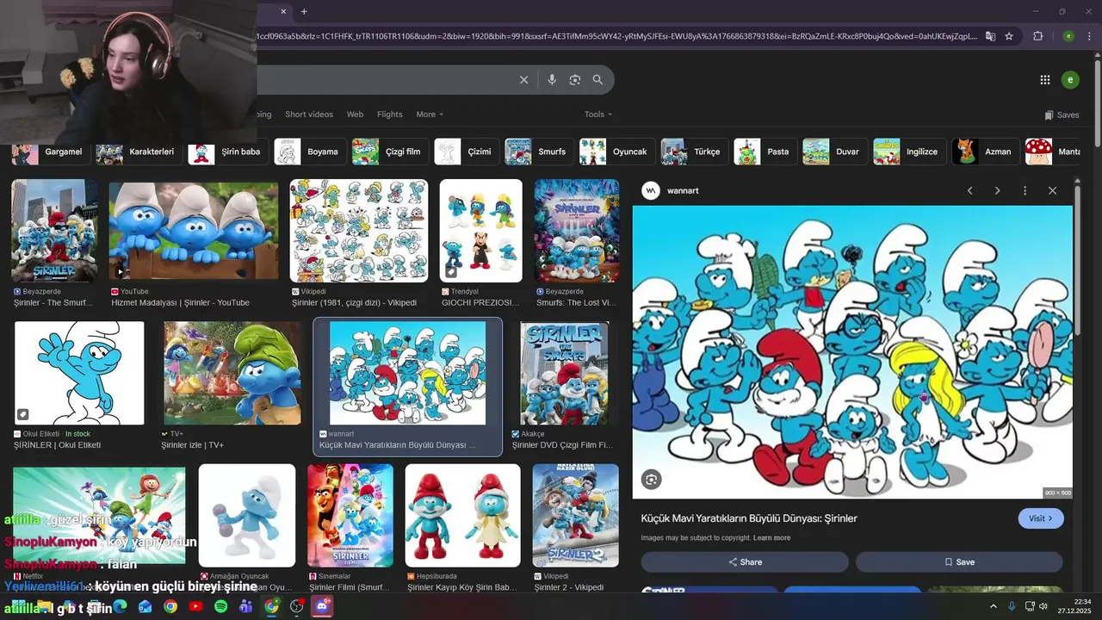Open the Google account avatar on the page

pos(1070,80)
